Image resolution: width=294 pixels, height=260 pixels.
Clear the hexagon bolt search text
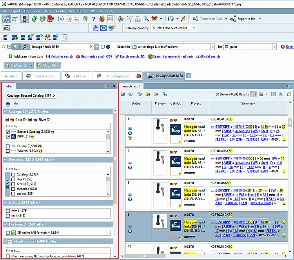(91, 47)
